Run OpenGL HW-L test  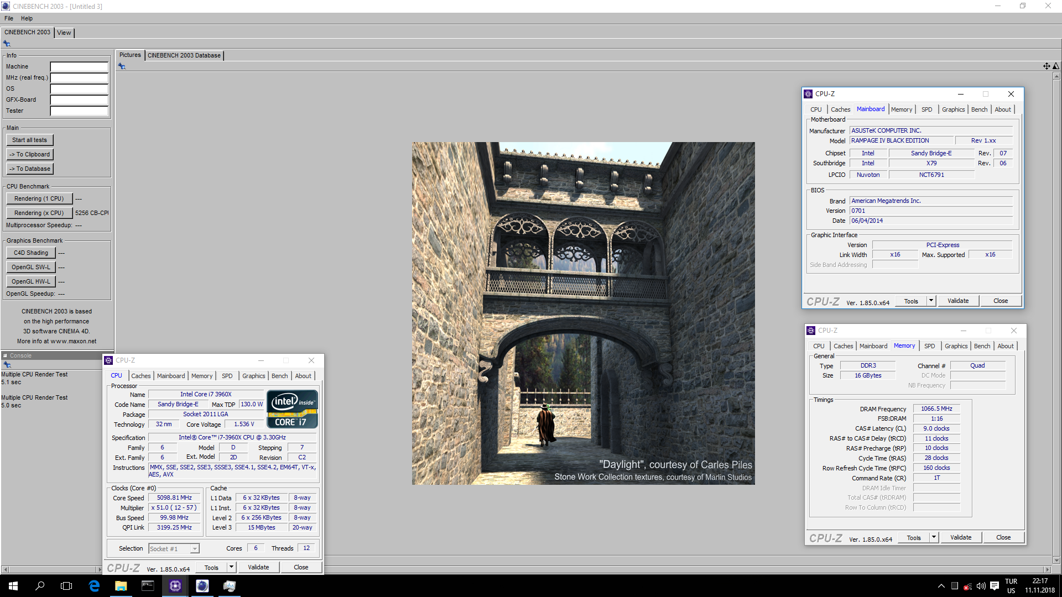pos(31,281)
